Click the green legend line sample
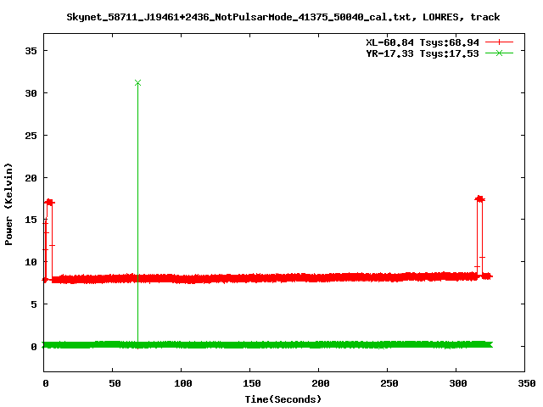The width and height of the screenshot is (543, 407). [x=499, y=53]
